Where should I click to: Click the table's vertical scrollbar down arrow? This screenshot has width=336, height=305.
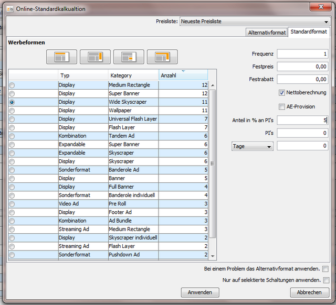click(213, 256)
